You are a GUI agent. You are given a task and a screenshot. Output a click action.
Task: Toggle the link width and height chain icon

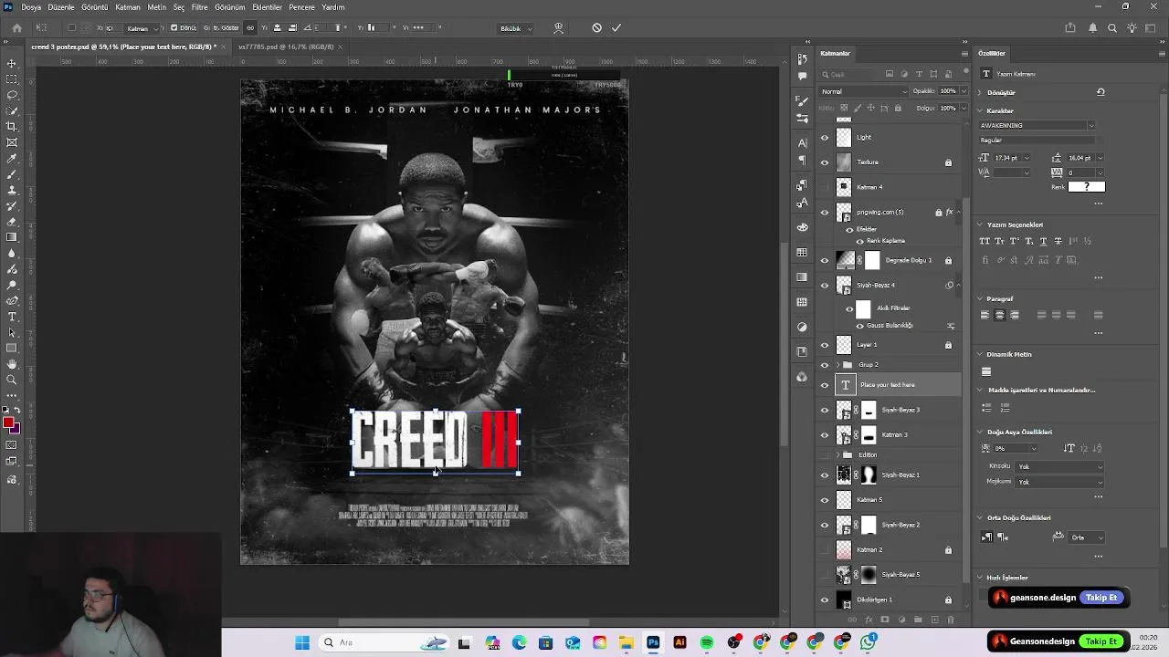click(x=250, y=28)
